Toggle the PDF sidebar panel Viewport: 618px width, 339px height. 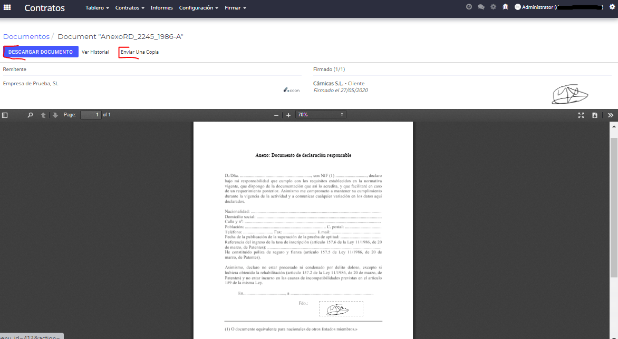tap(5, 115)
